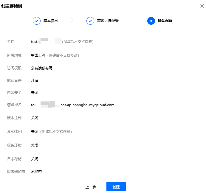The height and width of the screenshot is (196, 206).
Task: Click the 所属地域 label
Action: (14, 55)
